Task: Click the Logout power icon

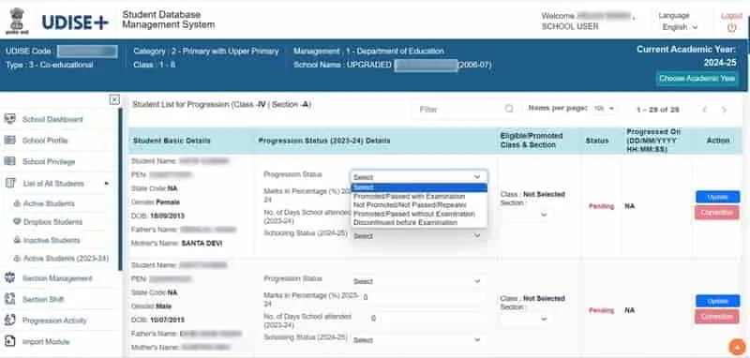Action: pos(731,28)
